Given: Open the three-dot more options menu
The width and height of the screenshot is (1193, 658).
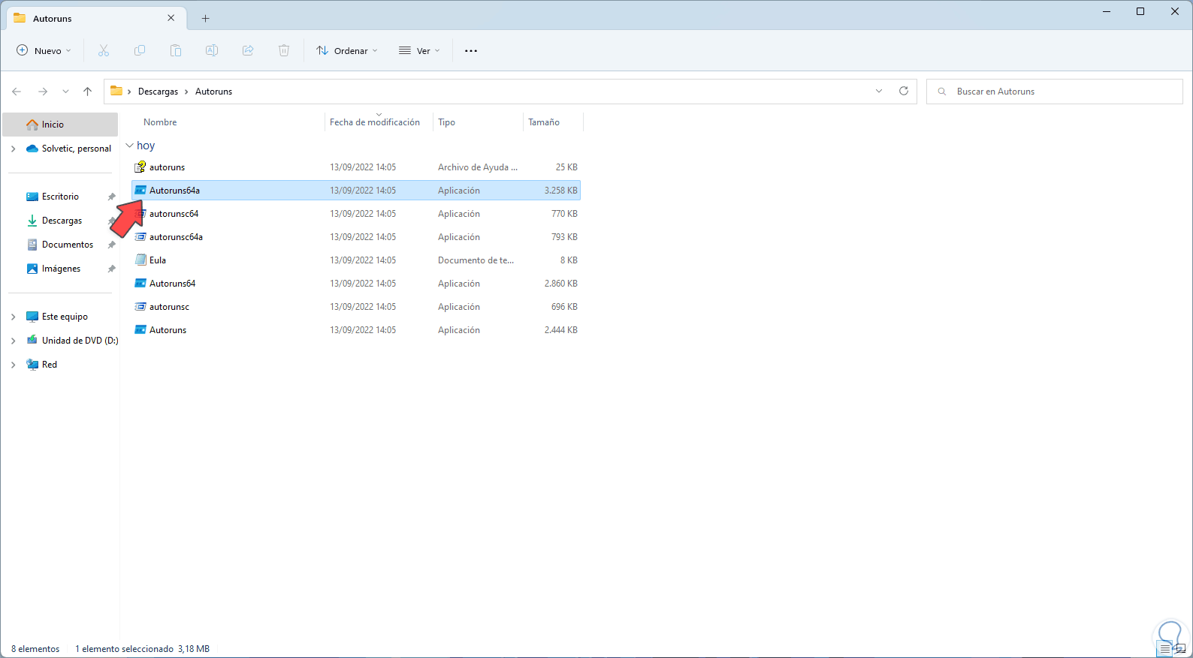Looking at the screenshot, I should (471, 51).
